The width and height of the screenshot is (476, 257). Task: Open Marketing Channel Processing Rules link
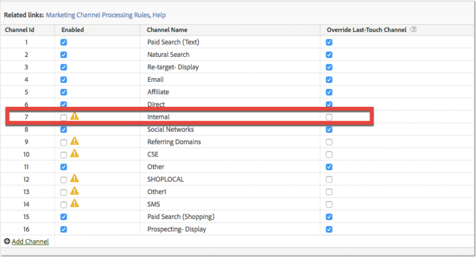(98, 15)
